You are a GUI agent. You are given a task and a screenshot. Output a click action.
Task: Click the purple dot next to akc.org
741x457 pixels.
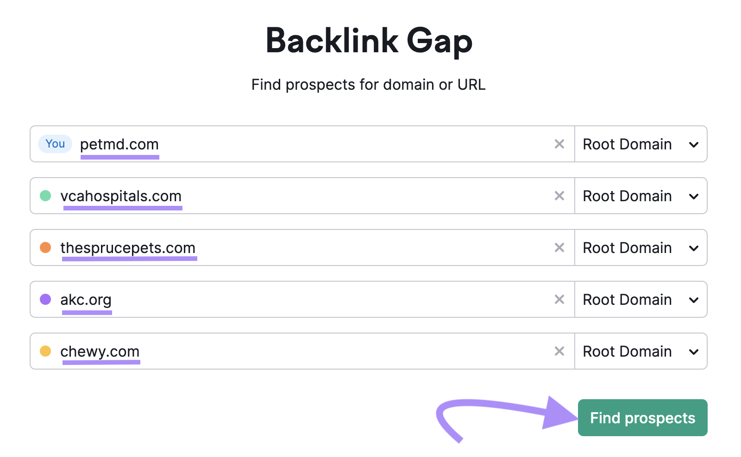pos(45,300)
